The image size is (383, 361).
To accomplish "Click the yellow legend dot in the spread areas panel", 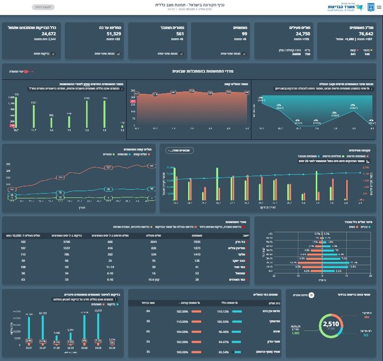I will point(151,227).
